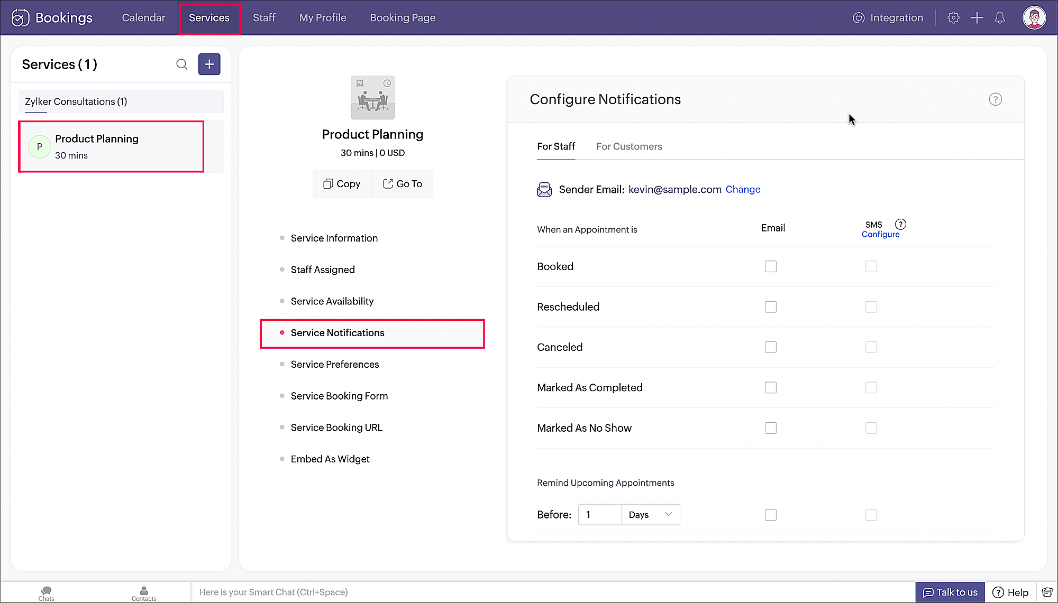Click the Change sender email link
Viewport: 1058px width, 603px height.
[x=743, y=189]
